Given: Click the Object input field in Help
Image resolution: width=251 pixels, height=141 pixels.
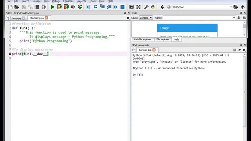Looking at the screenshot, I should click(x=198, y=18).
